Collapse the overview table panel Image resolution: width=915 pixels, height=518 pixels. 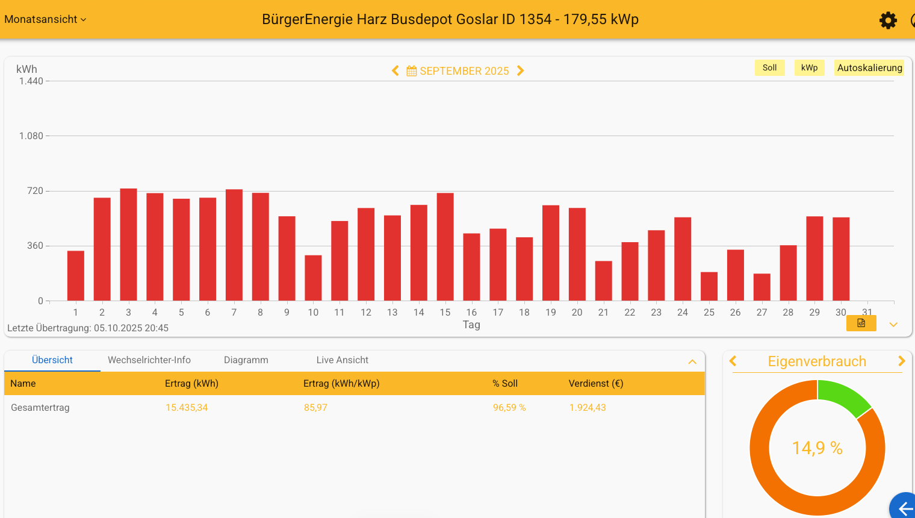click(x=692, y=362)
